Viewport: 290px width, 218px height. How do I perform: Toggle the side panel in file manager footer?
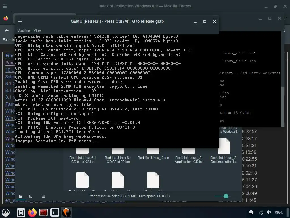(x=43, y=196)
